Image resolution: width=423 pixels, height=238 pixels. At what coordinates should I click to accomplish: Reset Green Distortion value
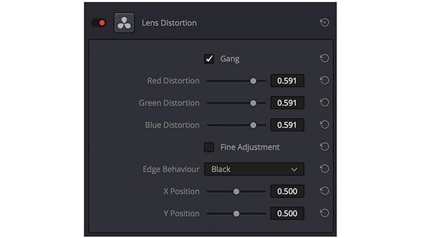[324, 103]
